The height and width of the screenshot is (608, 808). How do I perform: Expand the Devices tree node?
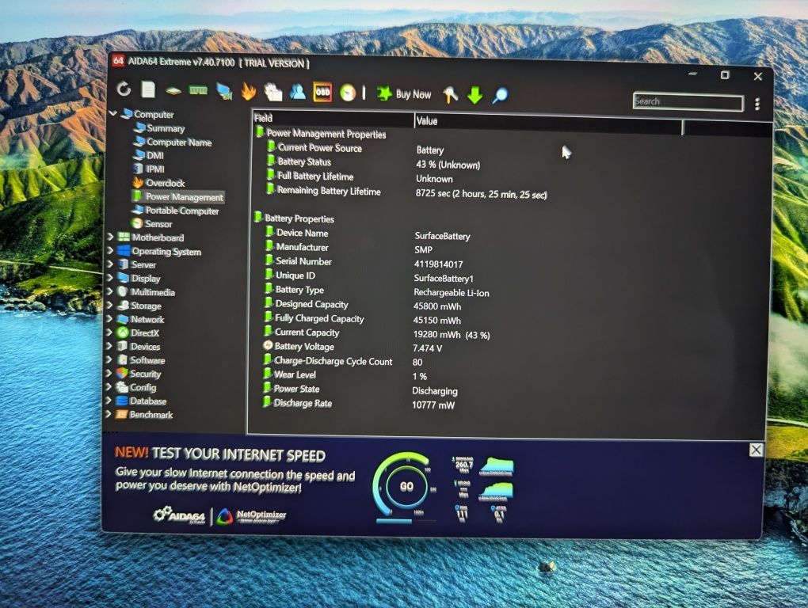tap(109, 346)
